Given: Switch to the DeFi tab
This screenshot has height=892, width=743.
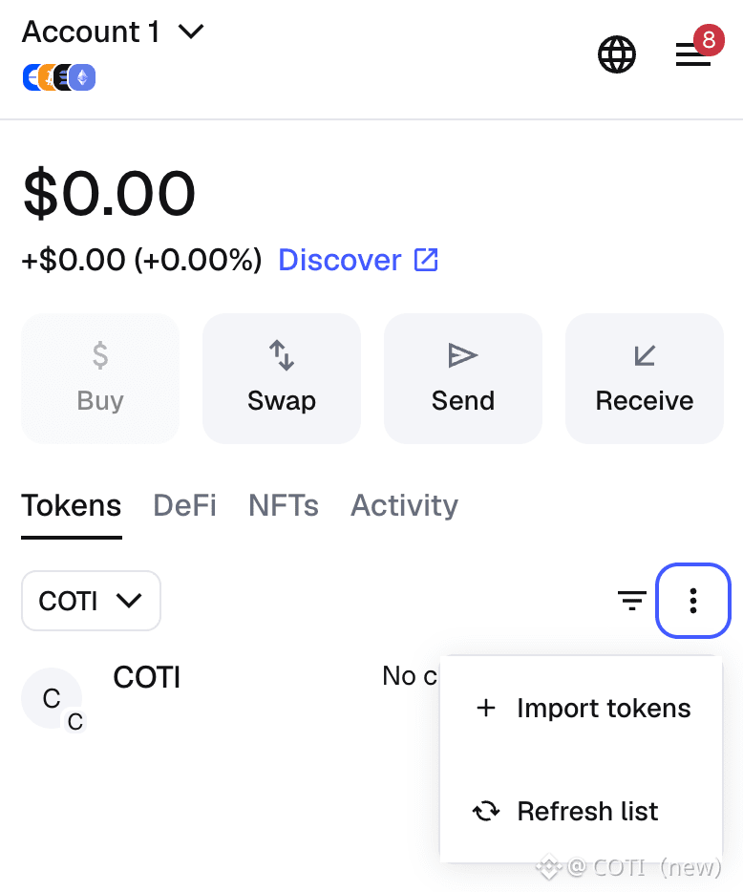Looking at the screenshot, I should pyautogui.click(x=184, y=505).
